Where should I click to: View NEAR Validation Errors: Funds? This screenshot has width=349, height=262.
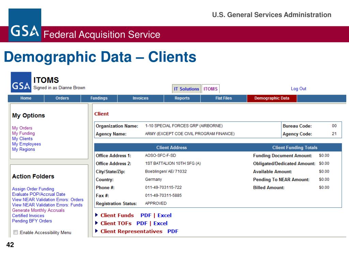47,205
